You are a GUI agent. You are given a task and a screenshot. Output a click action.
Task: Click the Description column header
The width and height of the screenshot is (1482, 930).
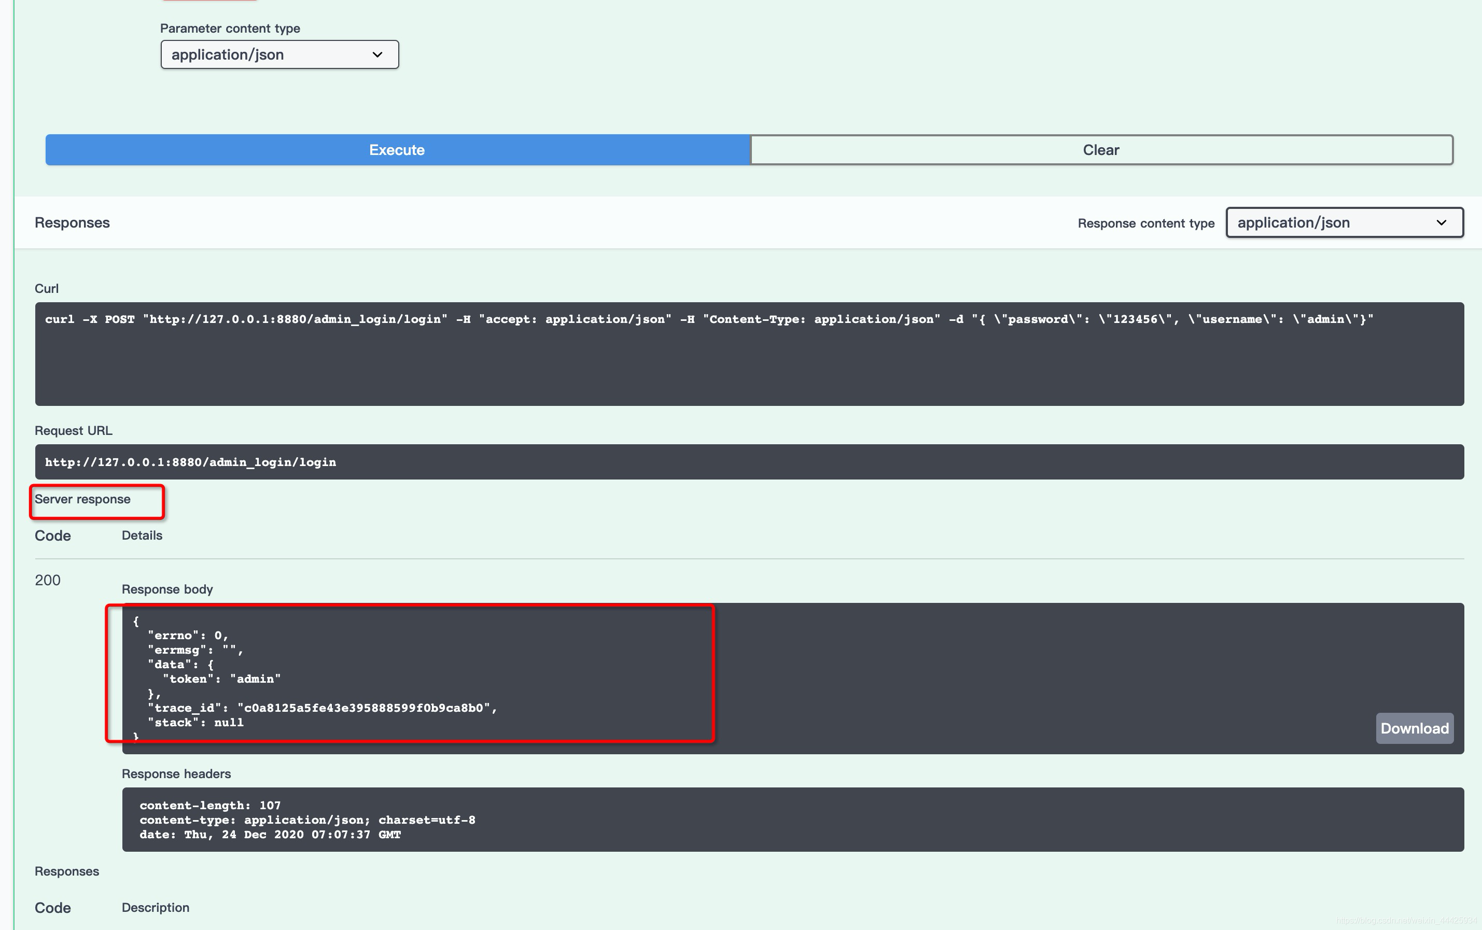click(156, 908)
